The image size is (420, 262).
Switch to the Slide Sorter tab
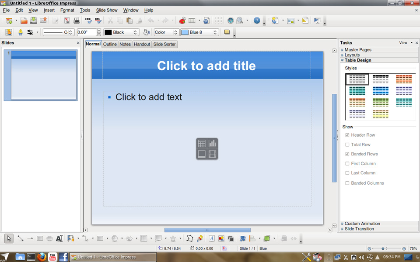[164, 44]
